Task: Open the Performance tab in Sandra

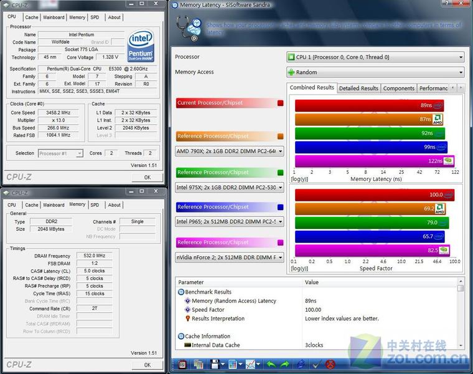Action: tap(433, 89)
